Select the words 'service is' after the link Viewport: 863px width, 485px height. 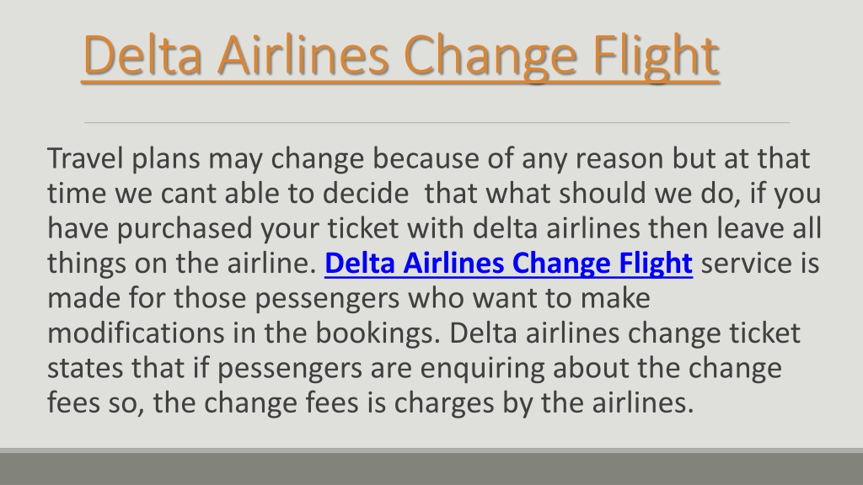pos(760,264)
